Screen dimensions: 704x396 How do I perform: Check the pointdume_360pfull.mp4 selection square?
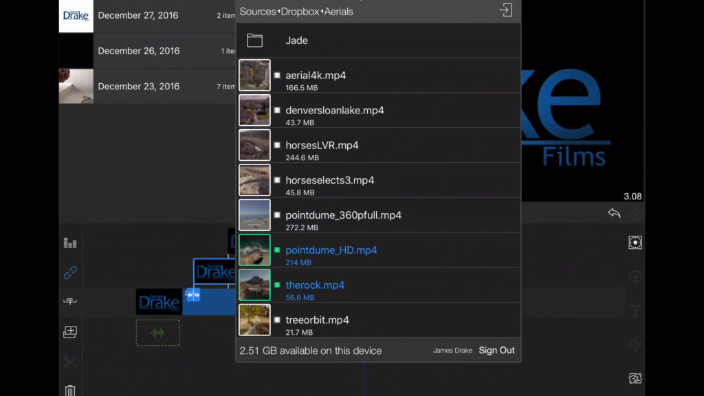[x=277, y=215]
